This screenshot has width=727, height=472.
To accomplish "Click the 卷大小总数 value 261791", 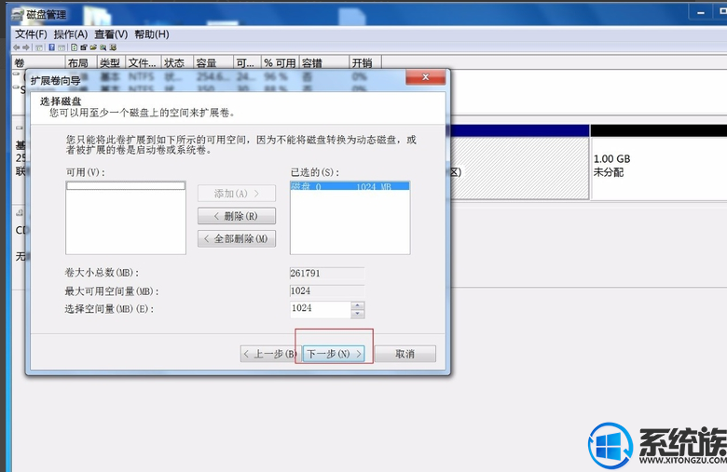I will [x=327, y=274].
